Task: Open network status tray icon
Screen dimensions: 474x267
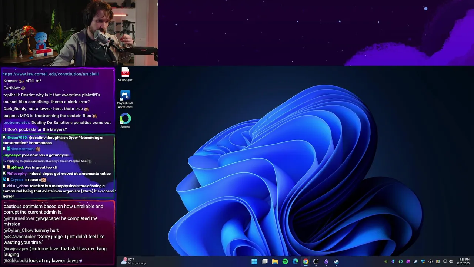Action: [445, 261]
